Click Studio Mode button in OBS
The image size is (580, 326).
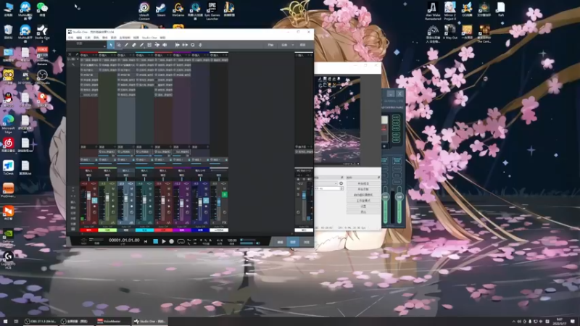[363, 201]
